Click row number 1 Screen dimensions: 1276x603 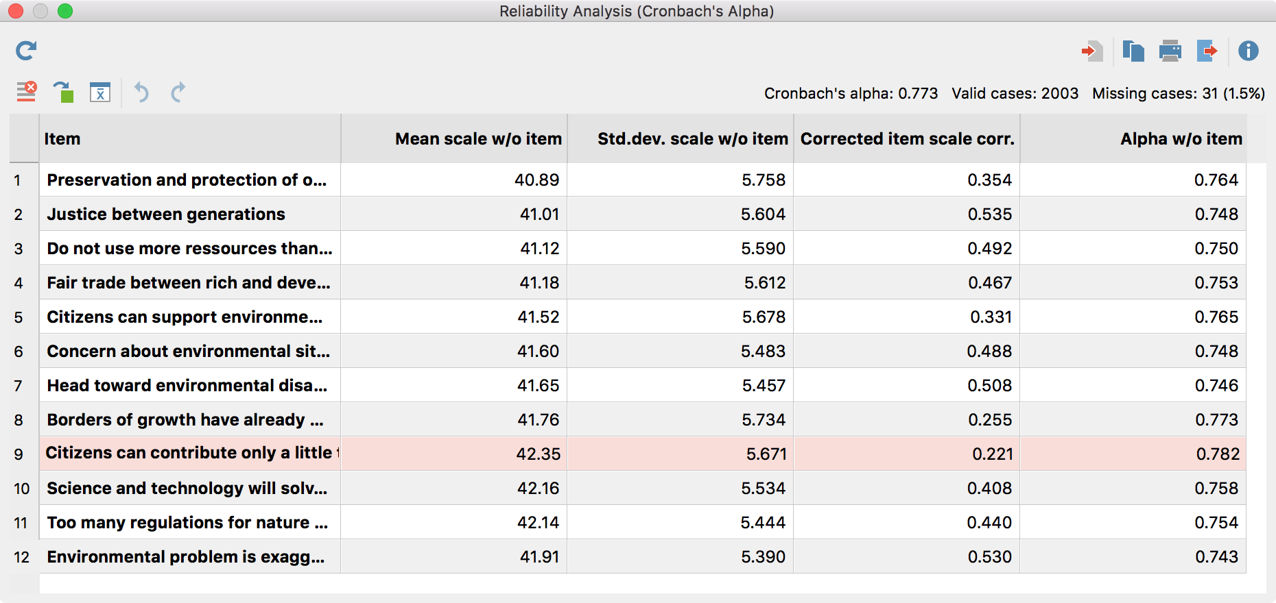pyautogui.click(x=18, y=180)
